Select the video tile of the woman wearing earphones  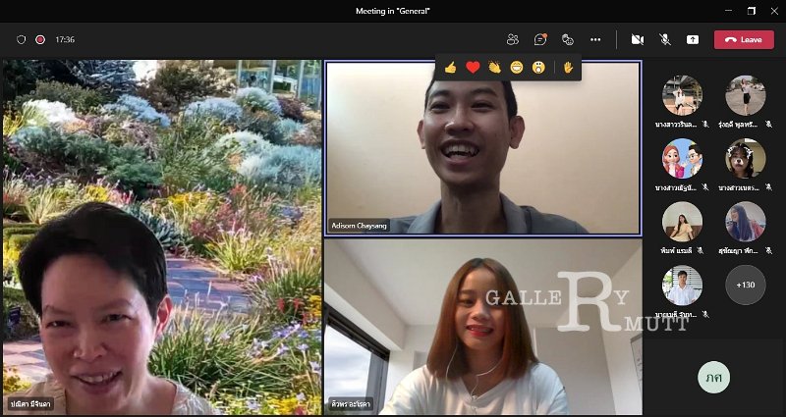(482, 327)
